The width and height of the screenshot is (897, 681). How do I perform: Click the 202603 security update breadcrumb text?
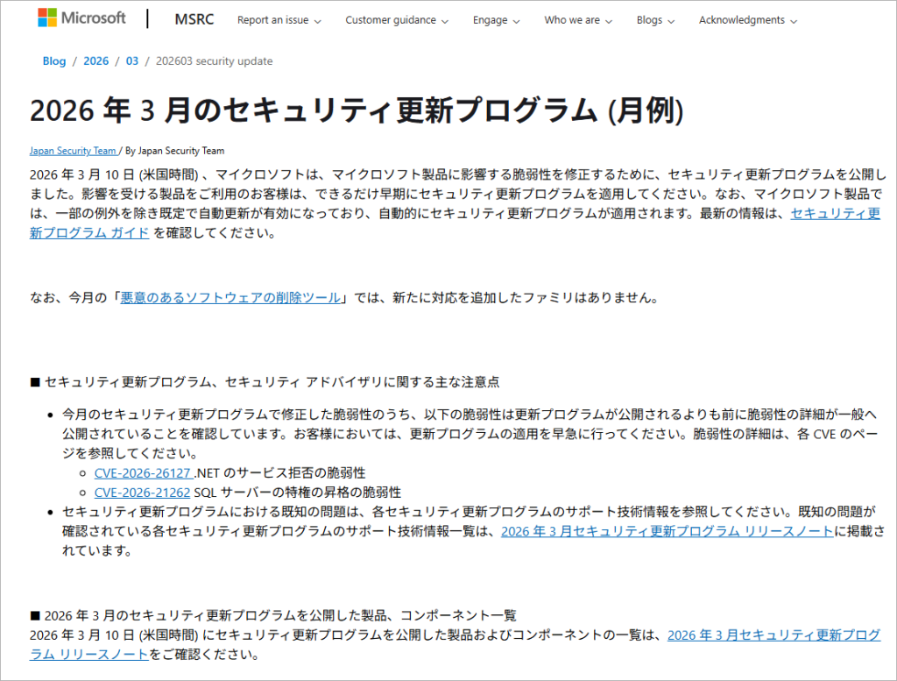point(214,61)
